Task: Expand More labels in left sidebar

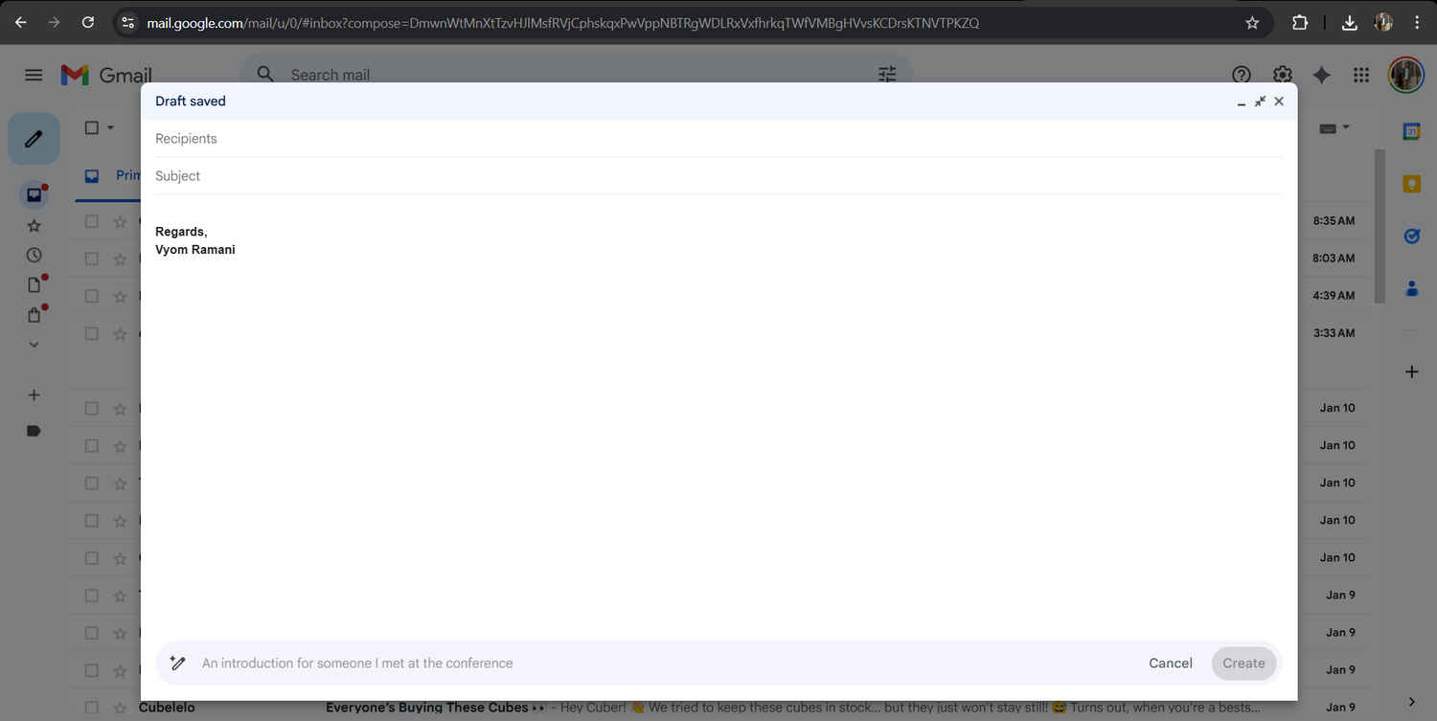Action: coord(34,345)
